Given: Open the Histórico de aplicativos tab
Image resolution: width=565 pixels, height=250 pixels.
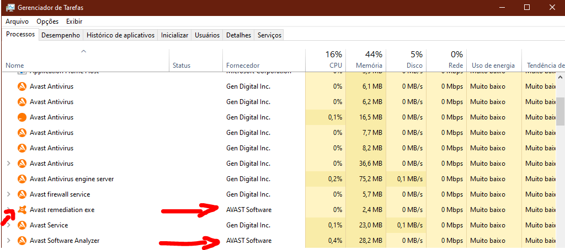Looking at the screenshot, I should tap(121, 35).
